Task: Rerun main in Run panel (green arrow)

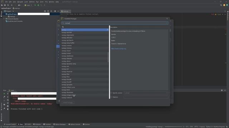Action: pos(4,94)
